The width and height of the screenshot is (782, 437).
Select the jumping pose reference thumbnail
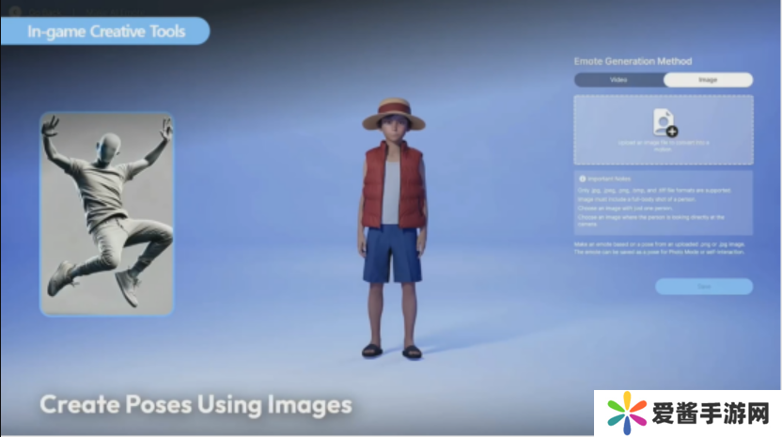[106, 213]
